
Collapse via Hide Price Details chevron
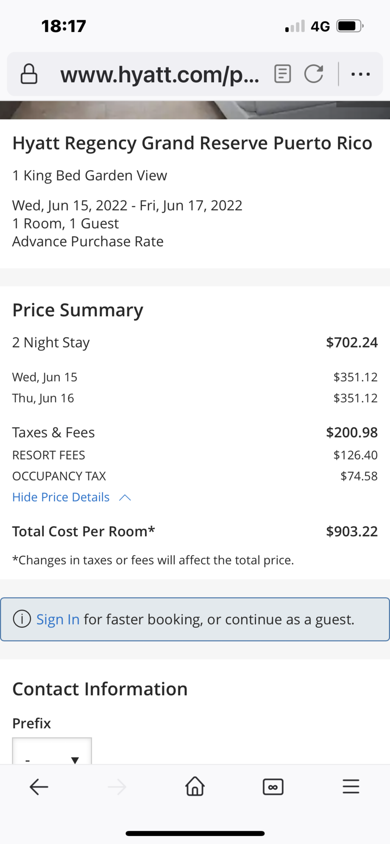125,498
